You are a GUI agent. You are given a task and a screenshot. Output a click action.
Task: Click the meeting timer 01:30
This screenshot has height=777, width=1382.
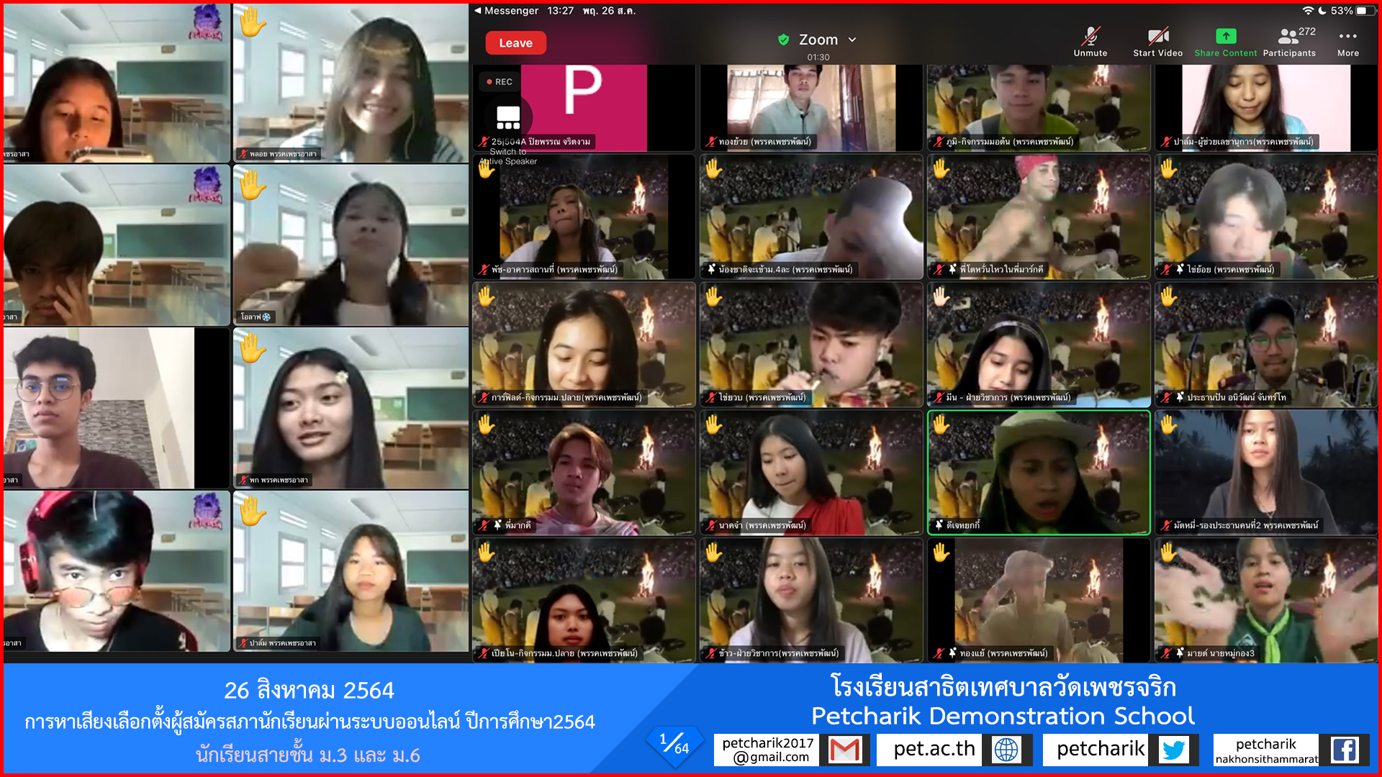pos(818,58)
